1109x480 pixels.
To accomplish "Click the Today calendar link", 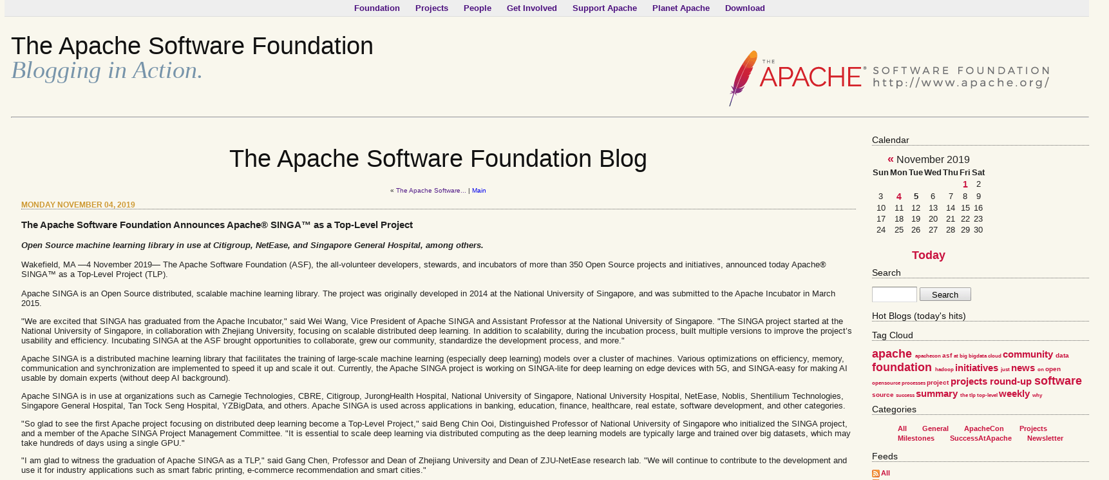I will tap(928, 255).
